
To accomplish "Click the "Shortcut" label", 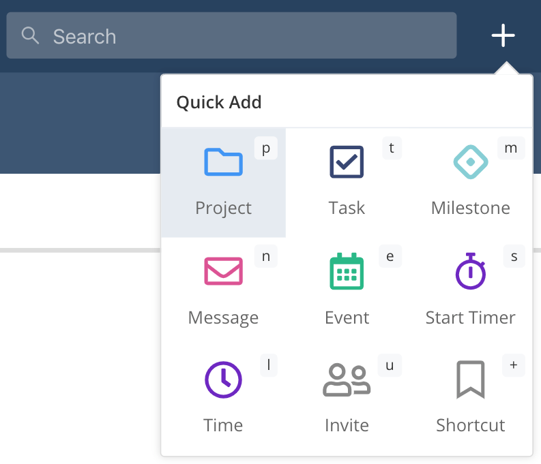I will [470, 425].
